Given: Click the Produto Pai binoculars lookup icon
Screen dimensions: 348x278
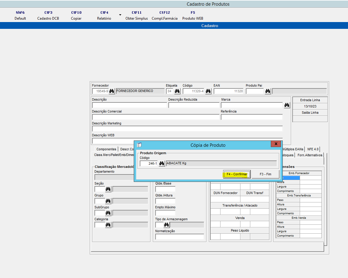Looking at the screenshot, I should tap(267, 91).
